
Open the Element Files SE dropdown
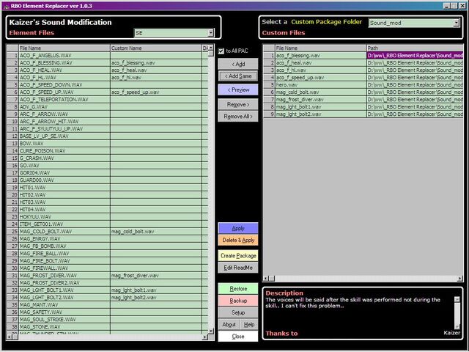pyautogui.click(x=211, y=32)
